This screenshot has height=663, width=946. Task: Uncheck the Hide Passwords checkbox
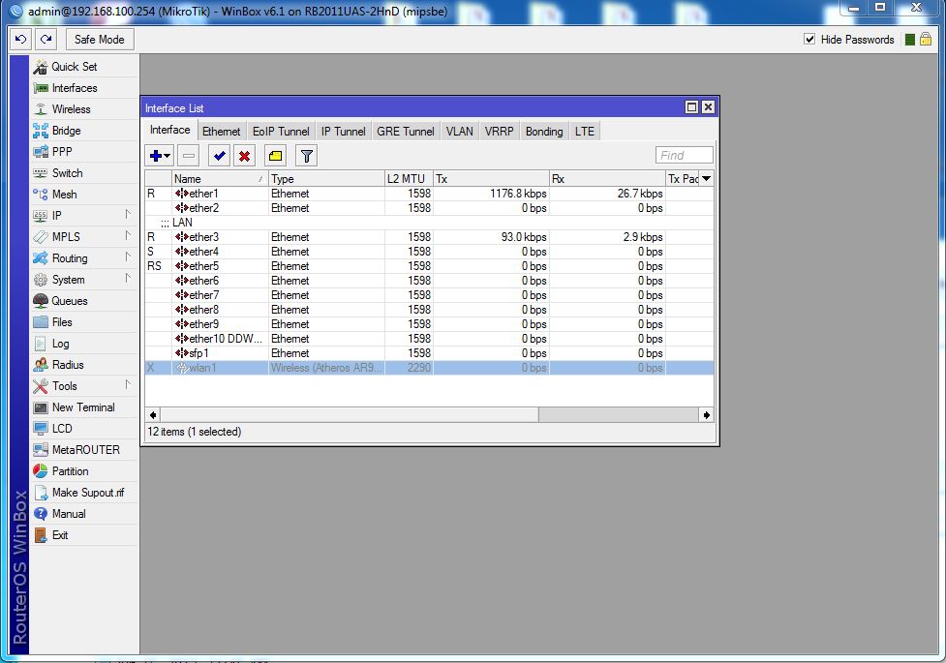click(809, 40)
